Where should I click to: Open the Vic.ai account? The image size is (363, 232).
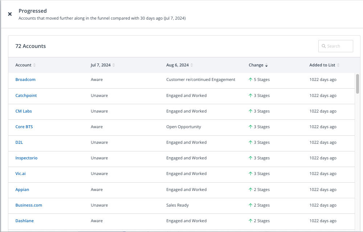click(x=20, y=174)
